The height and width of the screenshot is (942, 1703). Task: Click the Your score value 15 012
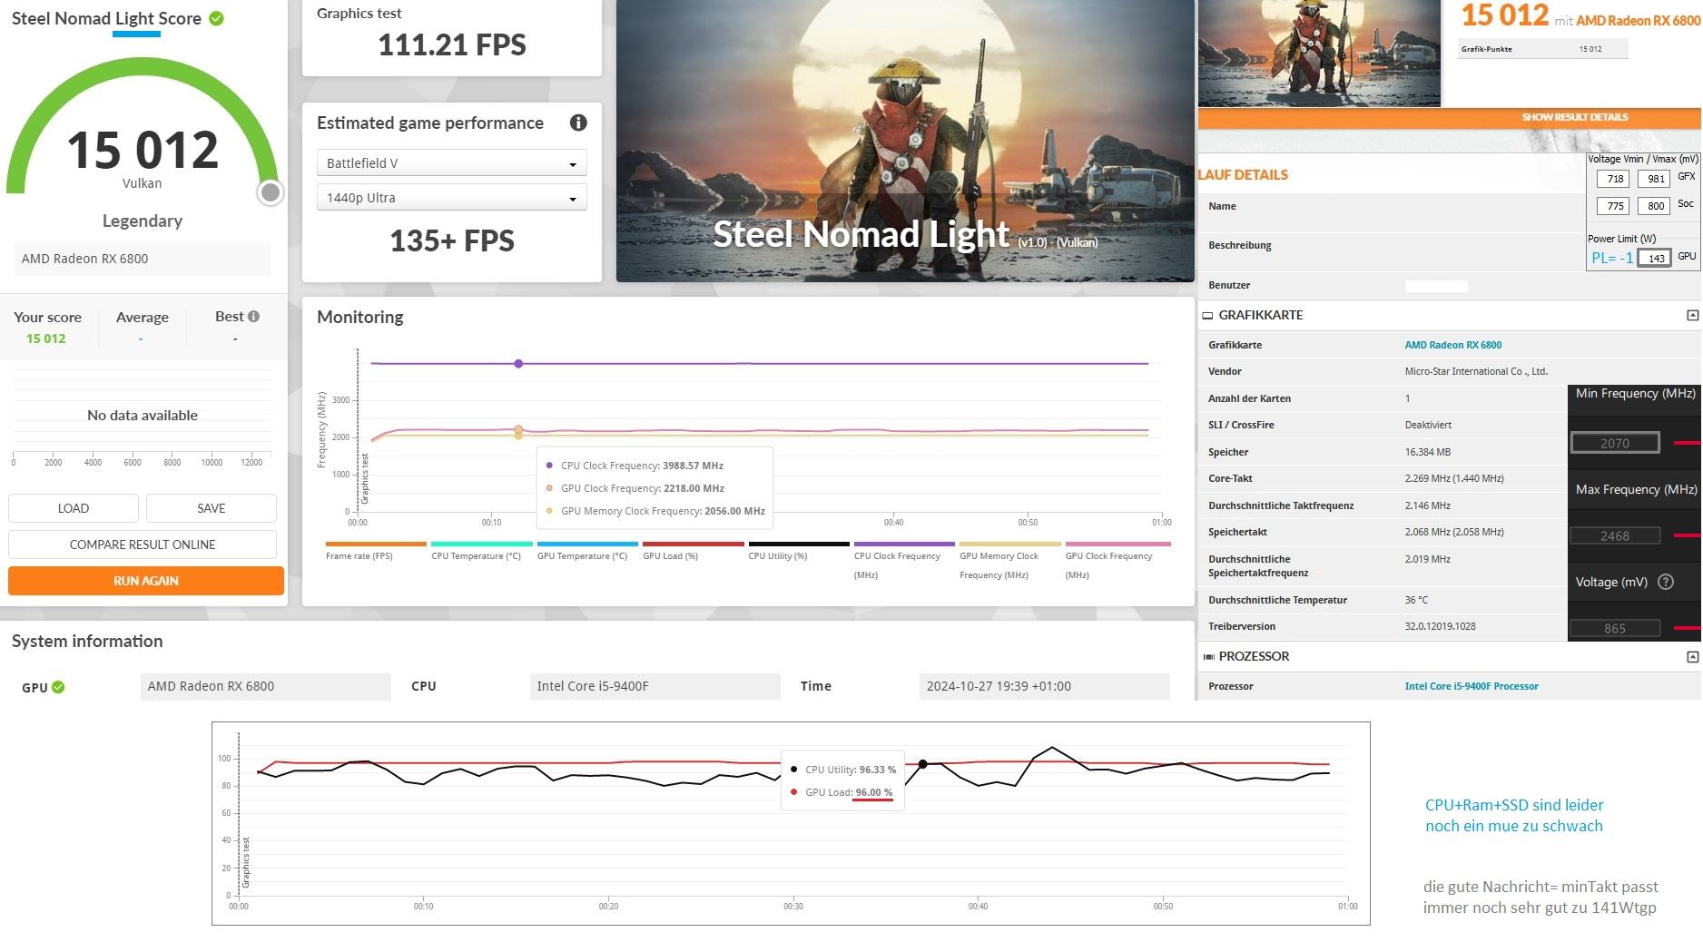click(x=46, y=339)
